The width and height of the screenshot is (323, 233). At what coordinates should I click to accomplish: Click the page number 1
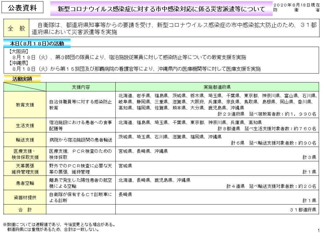coord(318,230)
